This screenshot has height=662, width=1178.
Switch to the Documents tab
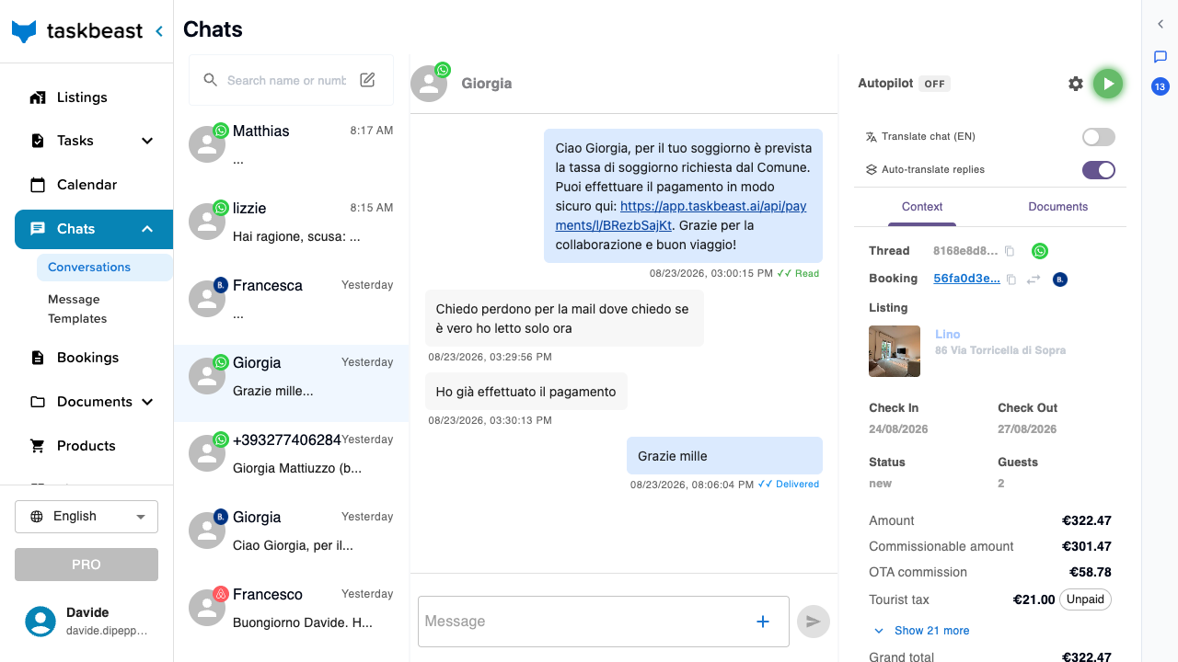pos(1058,207)
